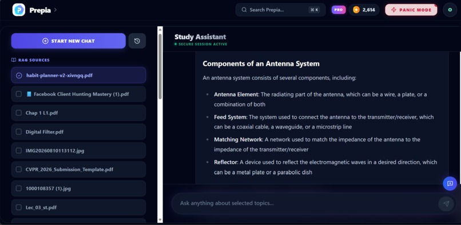Select Lec_03_st.pdf source name

[x=41, y=207]
